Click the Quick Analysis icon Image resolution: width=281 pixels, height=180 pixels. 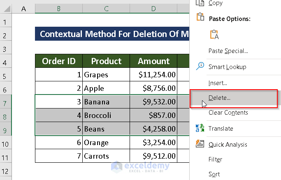click(200, 144)
